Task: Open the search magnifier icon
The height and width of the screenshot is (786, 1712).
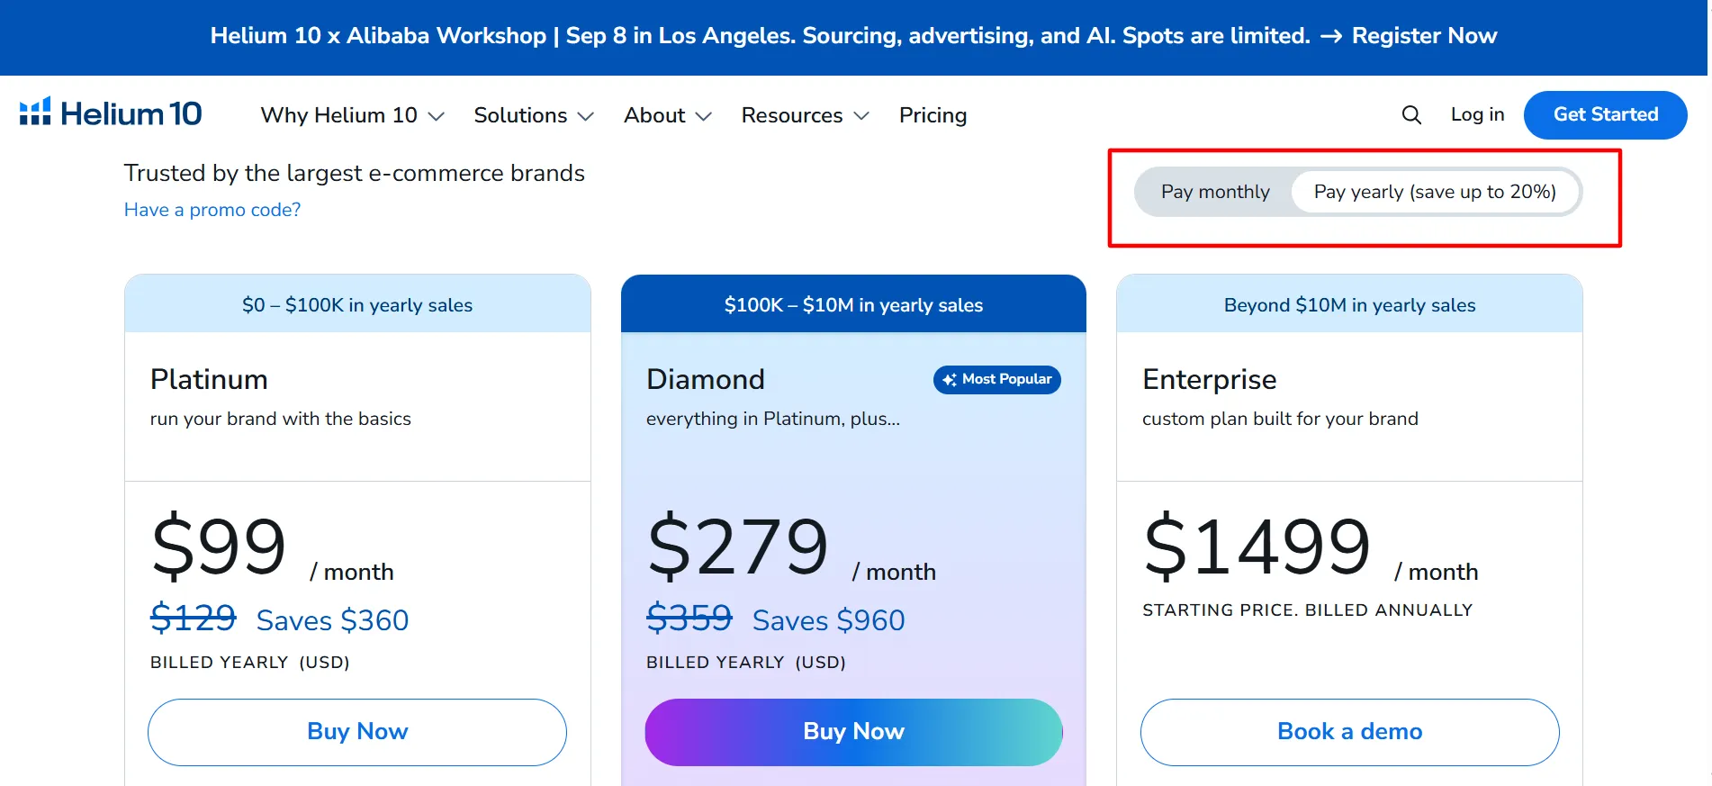Action: (1411, 115)
